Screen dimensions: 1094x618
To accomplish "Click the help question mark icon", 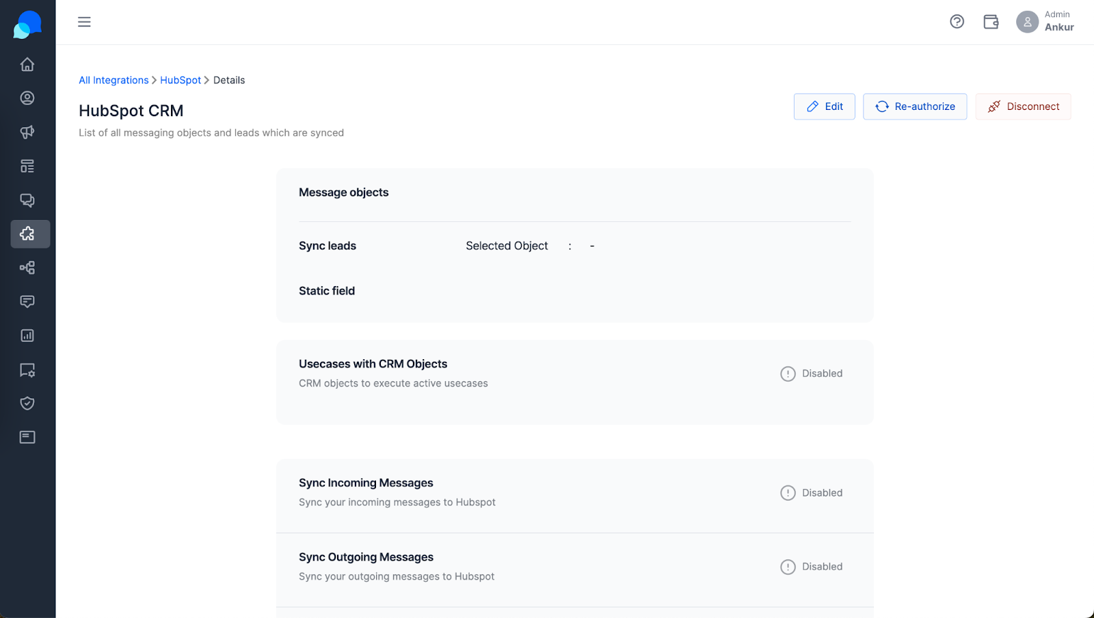I will tap(957, 22).
